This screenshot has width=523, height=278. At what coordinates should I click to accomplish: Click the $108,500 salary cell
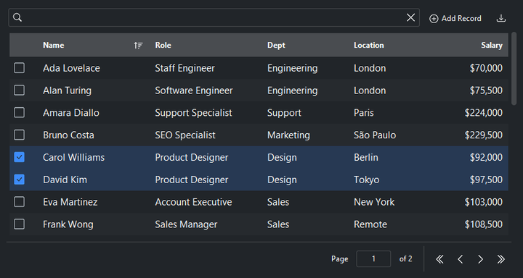pos(484,224)
